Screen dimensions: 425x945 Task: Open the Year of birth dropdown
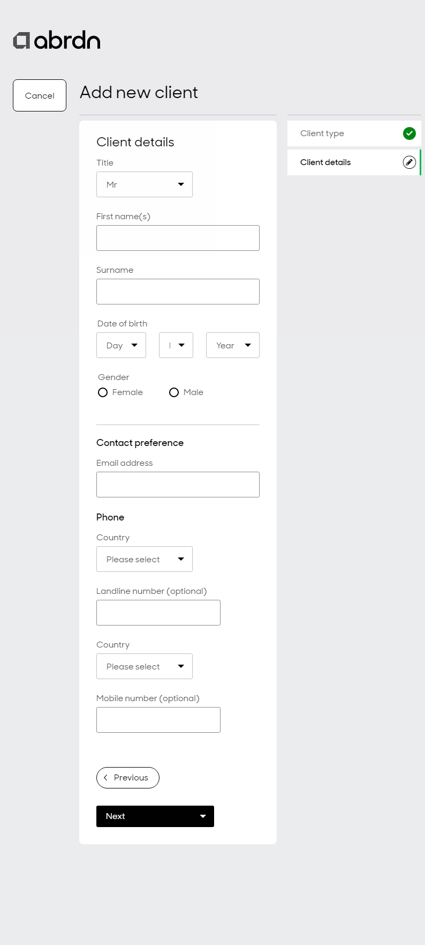point(233,345)
